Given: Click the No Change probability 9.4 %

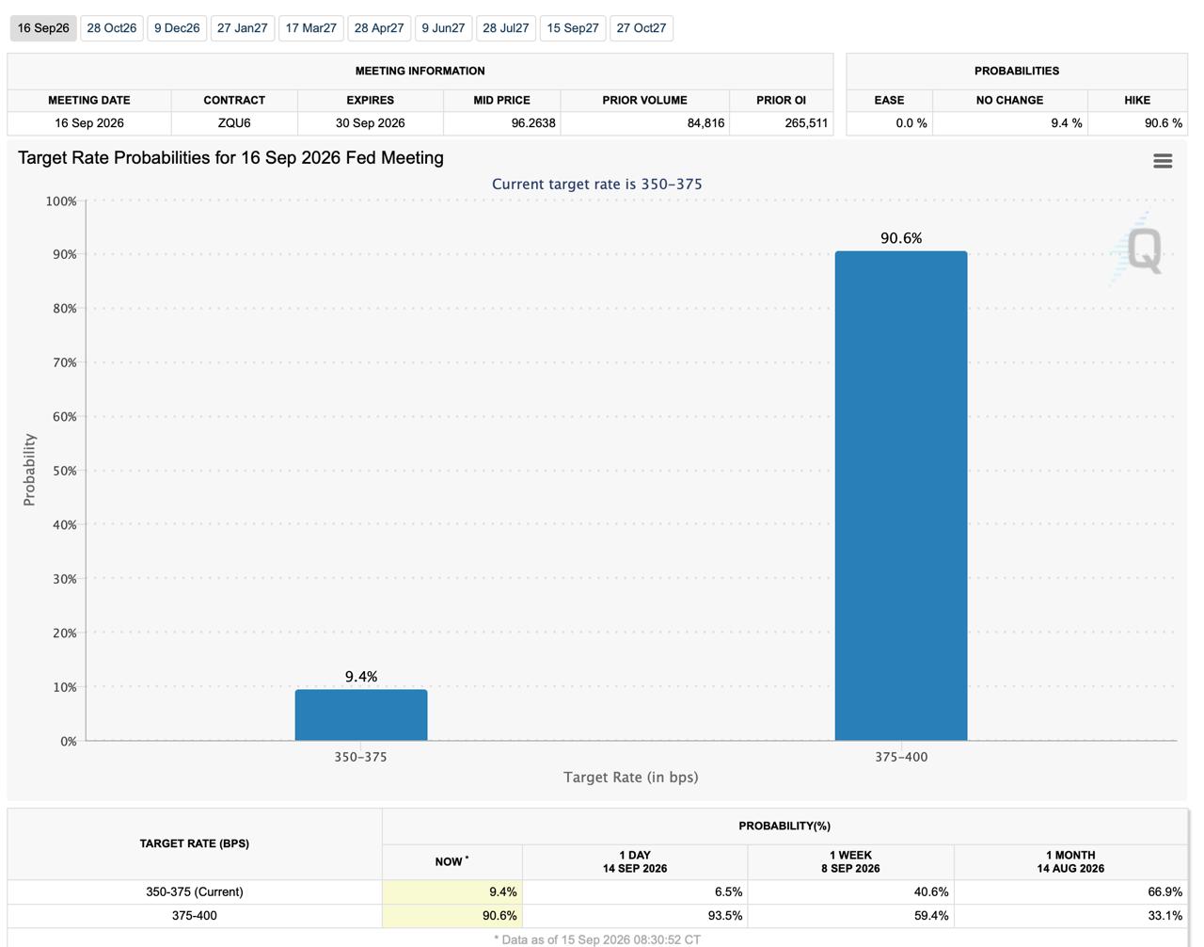Looking at the screenshot, I should coord(1066,123).
